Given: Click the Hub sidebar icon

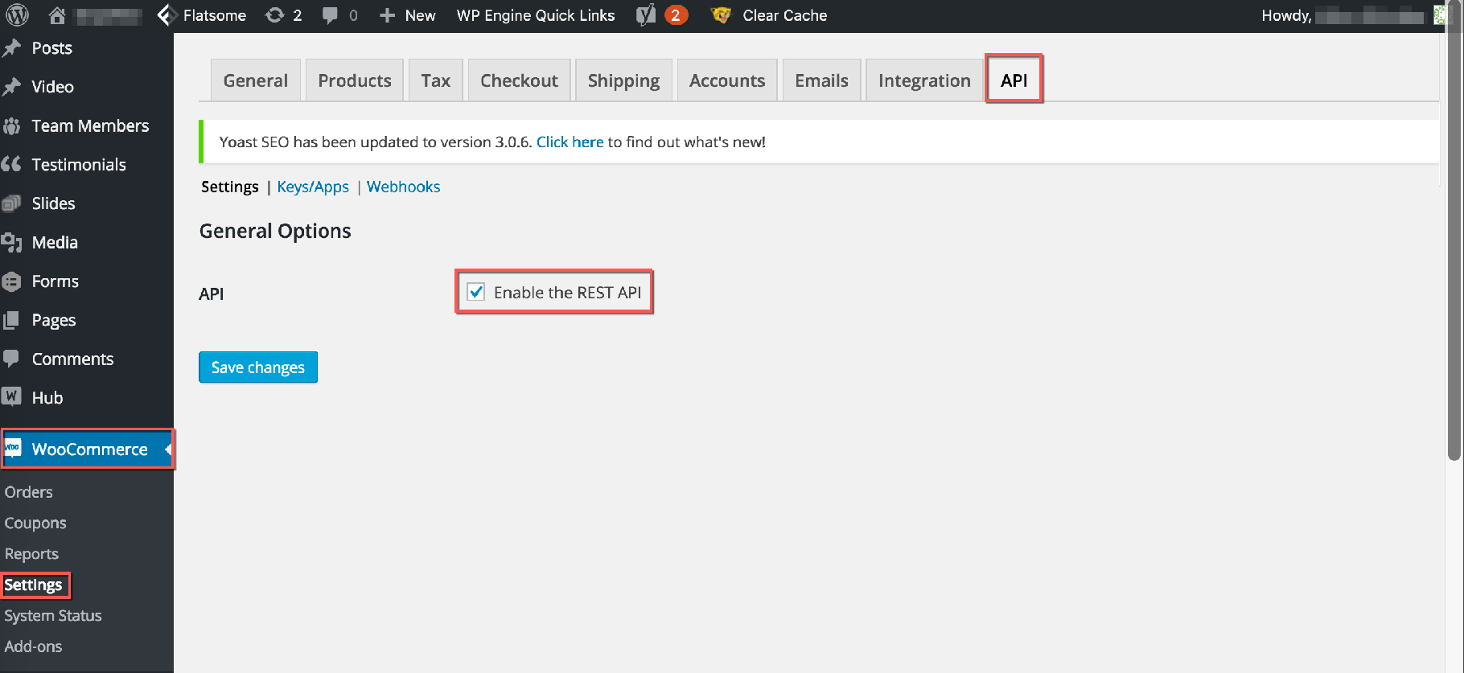Looking at the screenshot, I should click(x=11, y=397).
